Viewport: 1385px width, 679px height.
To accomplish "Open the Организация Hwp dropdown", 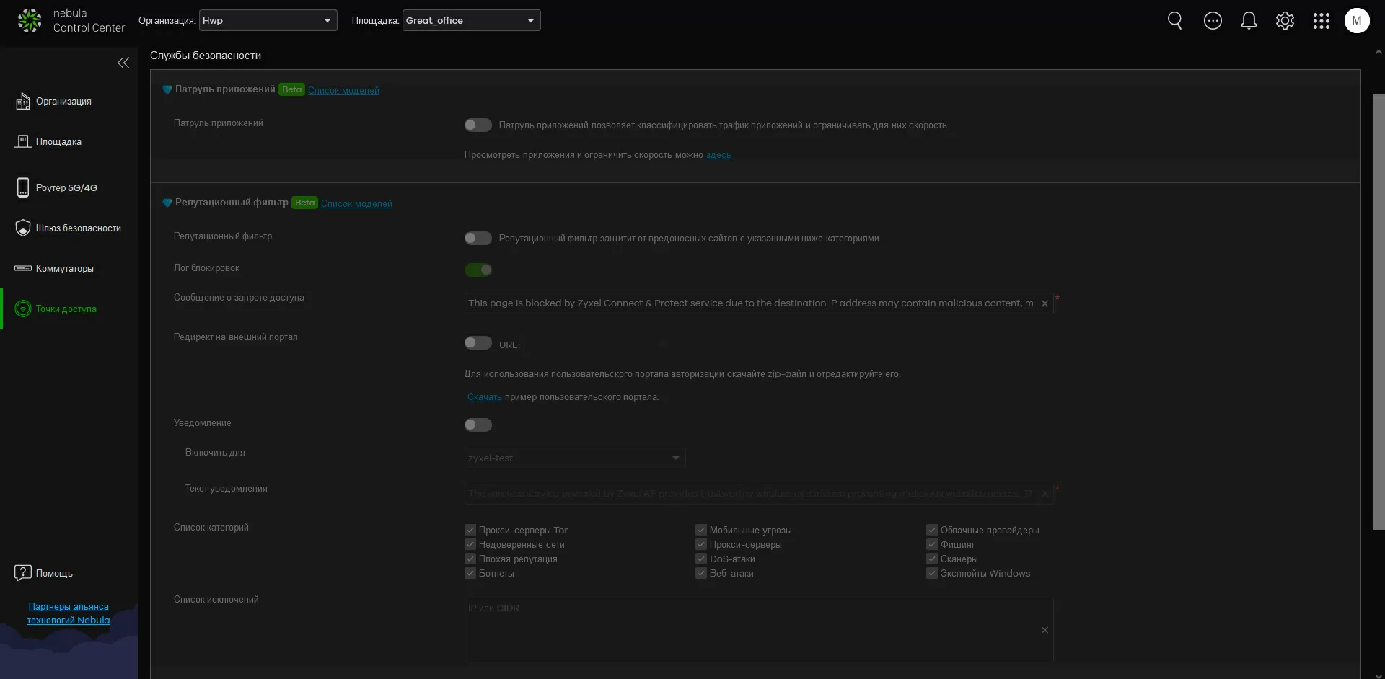I will pyautogui.click(x=268, y=20).
